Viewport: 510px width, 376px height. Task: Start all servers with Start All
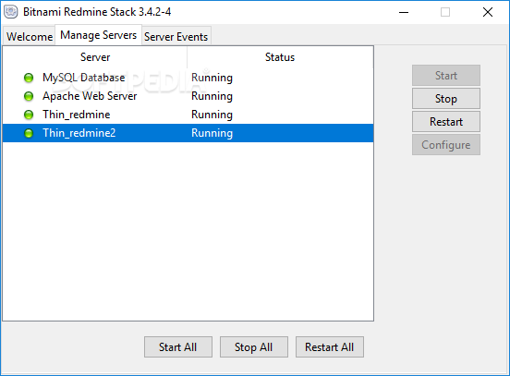pyautogui.click(x=178, y=347)
